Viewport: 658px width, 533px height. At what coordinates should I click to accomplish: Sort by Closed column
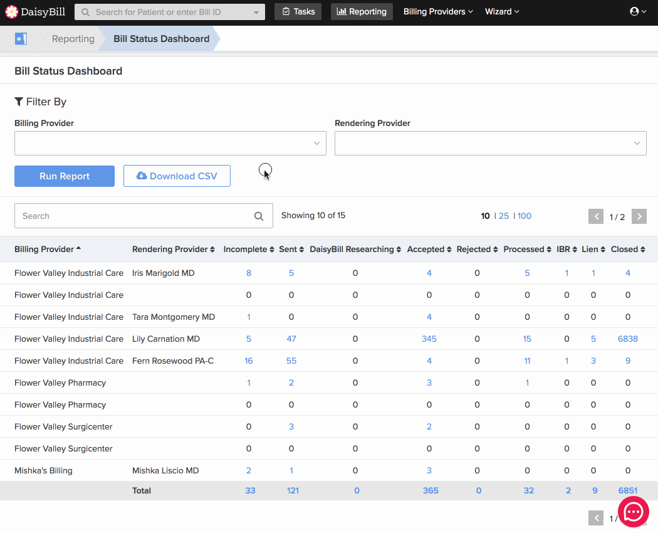pos(628,249)
